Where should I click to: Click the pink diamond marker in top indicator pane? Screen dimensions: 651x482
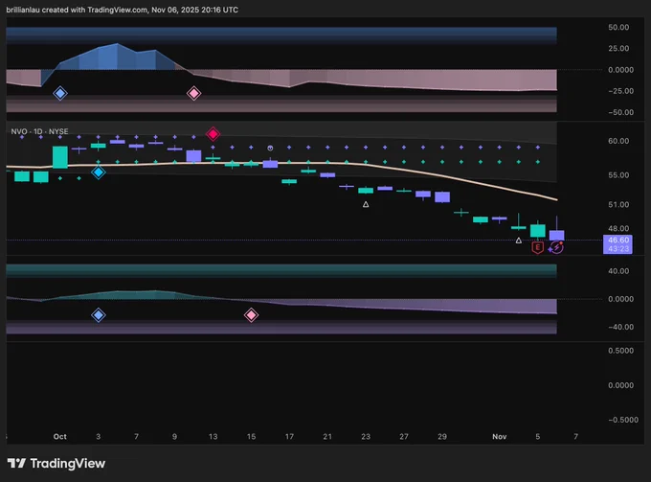(194, 93)
